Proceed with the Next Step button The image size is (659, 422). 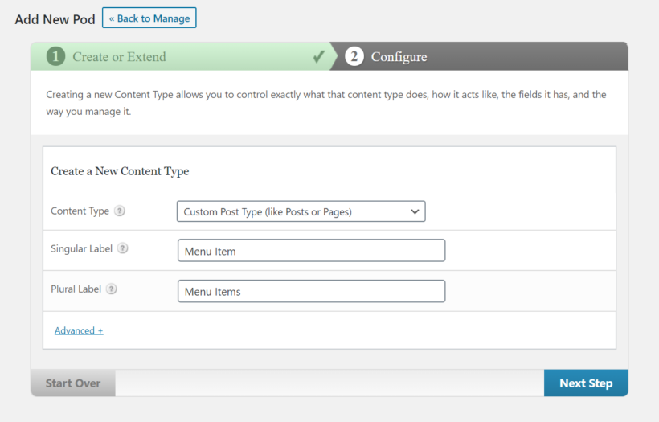click(586, 383)
